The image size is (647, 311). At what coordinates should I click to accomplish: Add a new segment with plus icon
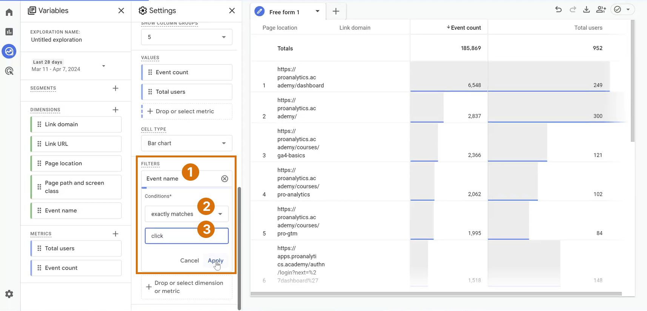point(115,88)
